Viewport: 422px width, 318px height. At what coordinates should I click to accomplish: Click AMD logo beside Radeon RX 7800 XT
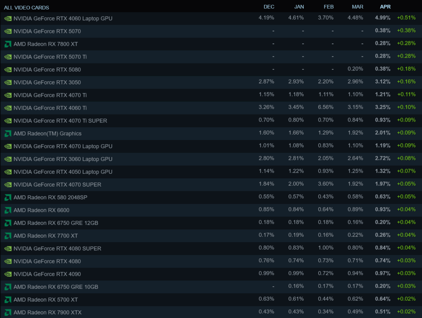pos(8,44)
